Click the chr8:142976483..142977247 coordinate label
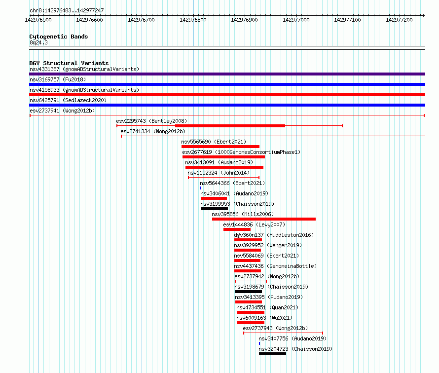 tap(67, 11)
